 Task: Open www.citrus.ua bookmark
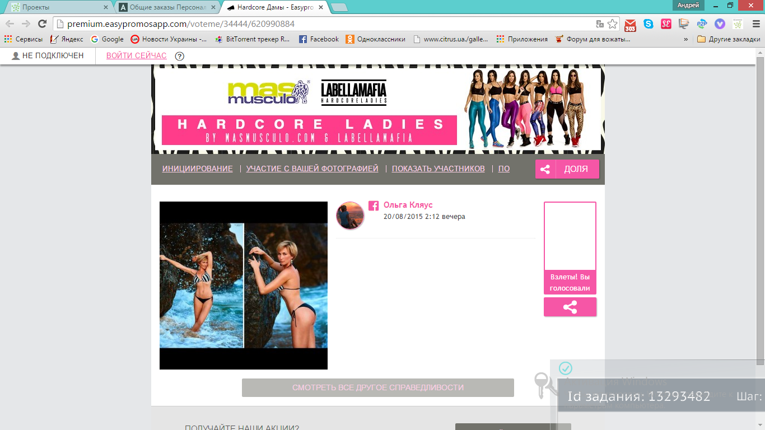pyautogui.click(x=451, y=39)
